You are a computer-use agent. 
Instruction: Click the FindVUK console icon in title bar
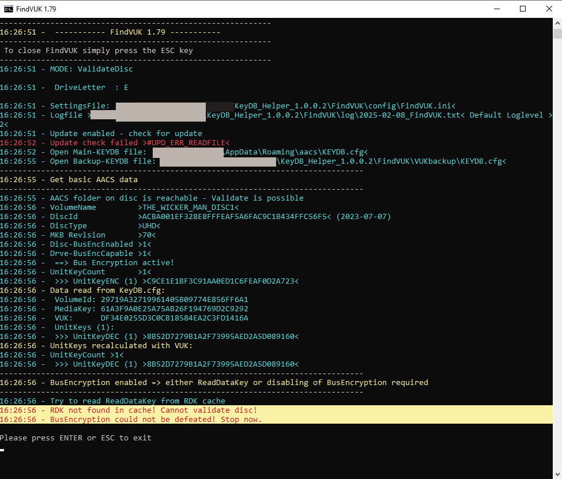(8, 9)
